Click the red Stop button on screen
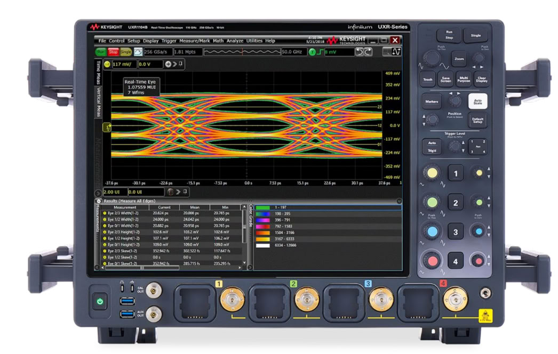 pyautogui.click(x=113, y=52)
